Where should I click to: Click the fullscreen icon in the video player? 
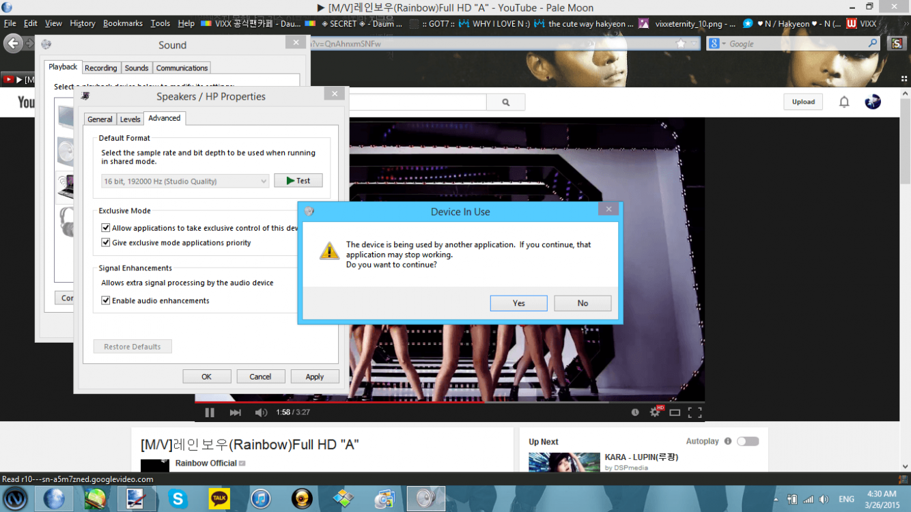(695, 412)
